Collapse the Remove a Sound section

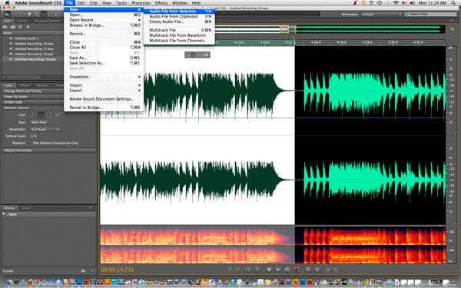(x=32, y=108)
